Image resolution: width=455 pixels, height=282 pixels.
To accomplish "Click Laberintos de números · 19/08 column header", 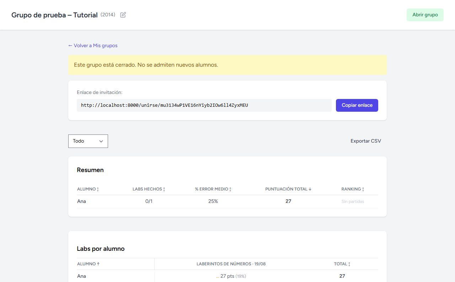I will click(231, 264).
